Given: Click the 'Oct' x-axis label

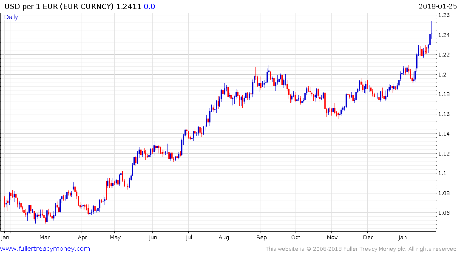Looking at the screenshot, I should coord(295,238).
